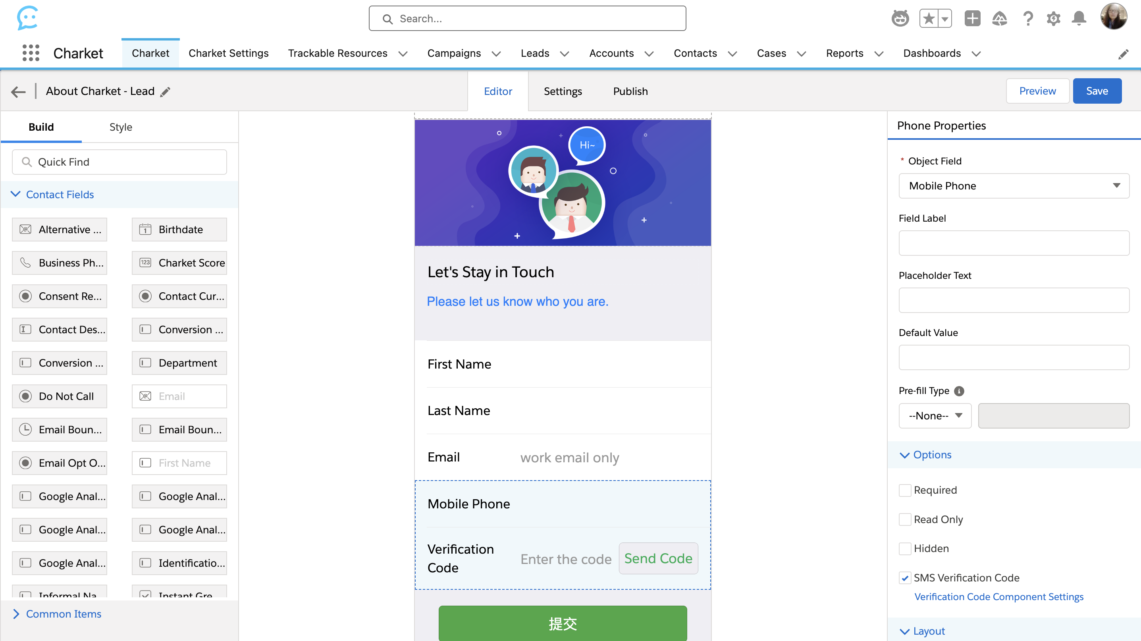Image resolution: width=1141 pixels, height=641 pixels.
Task: Select the Identificatio... field item
Action: [179, 563]
